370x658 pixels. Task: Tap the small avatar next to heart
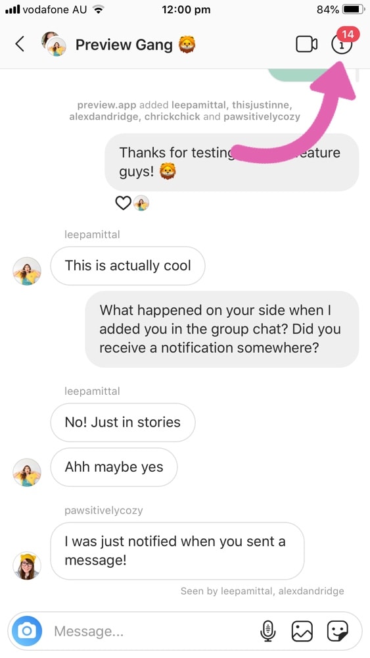point(141,203)
